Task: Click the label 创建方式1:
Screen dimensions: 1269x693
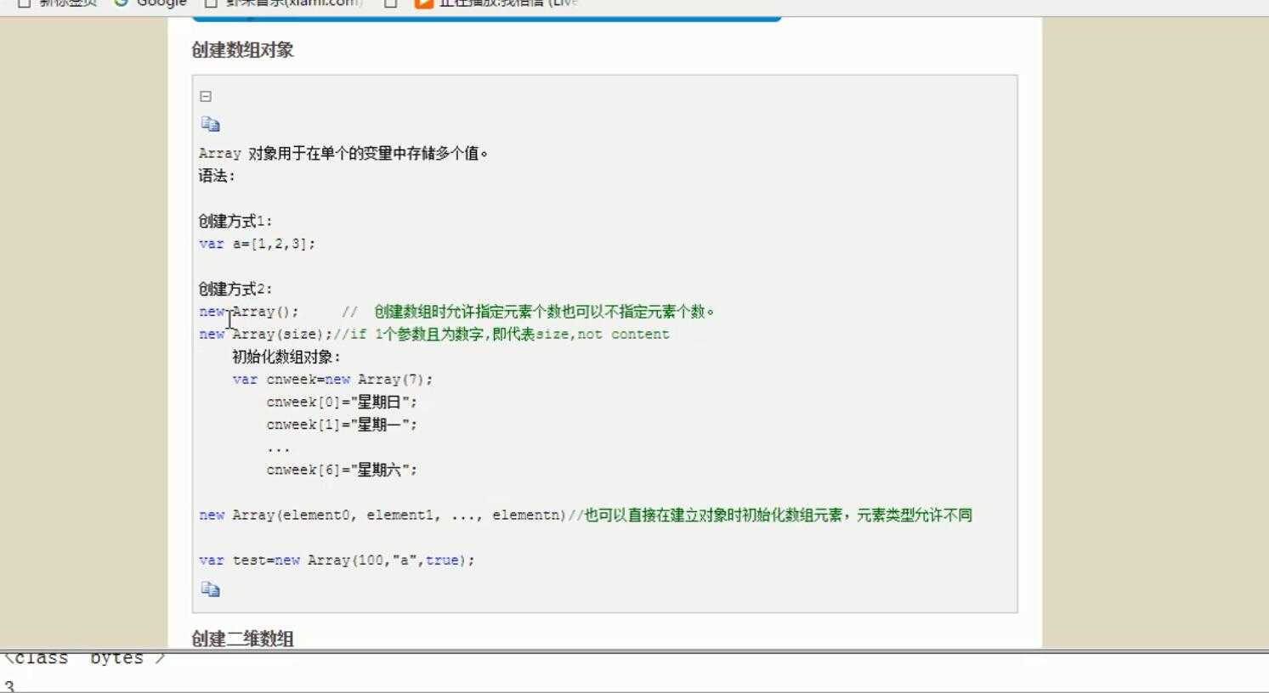Action: pyautogui.click(x=235, y=221)
